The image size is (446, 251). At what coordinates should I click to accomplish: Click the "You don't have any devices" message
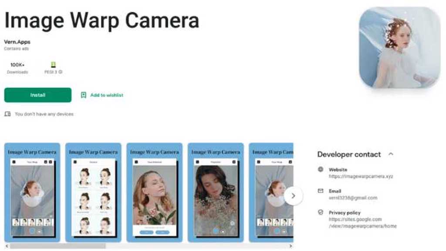tap(44, 114)
